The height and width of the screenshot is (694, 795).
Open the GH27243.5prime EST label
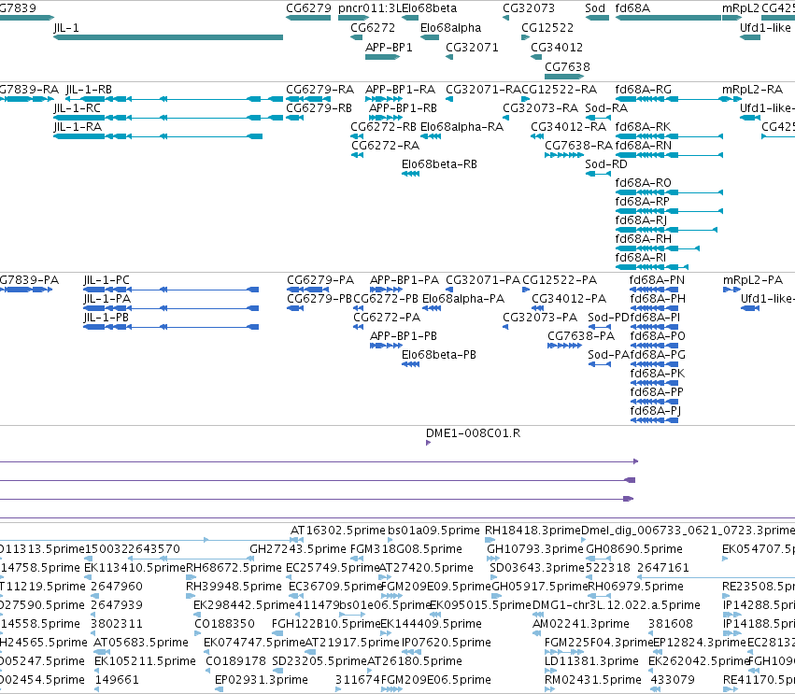coord(298,549)
